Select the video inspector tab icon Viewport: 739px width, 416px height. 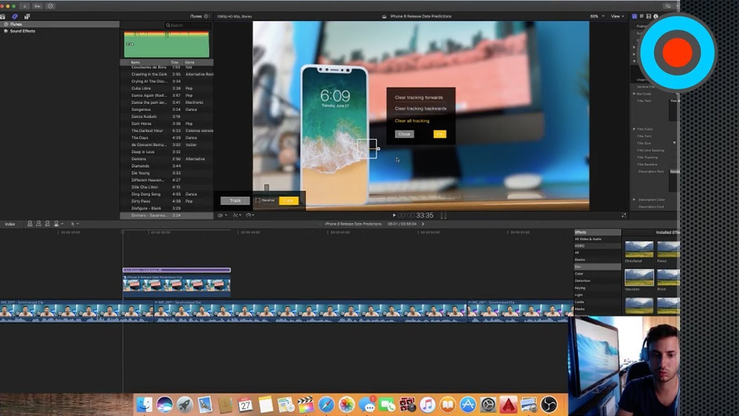coord(635,16)
